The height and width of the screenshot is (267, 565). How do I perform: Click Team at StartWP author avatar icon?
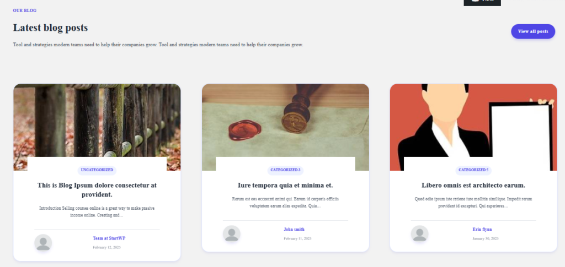point(43,243)
